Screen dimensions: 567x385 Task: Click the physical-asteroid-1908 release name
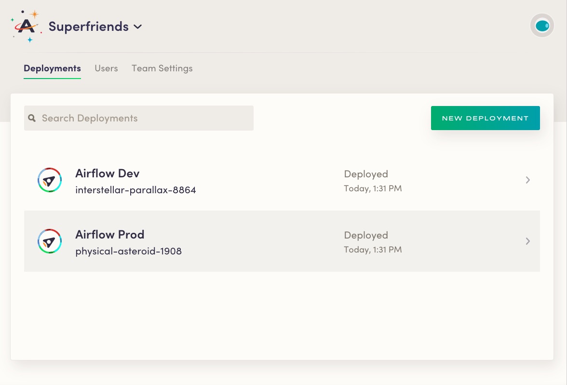128,251
